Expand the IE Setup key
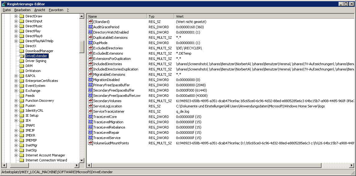 [16, 115]
